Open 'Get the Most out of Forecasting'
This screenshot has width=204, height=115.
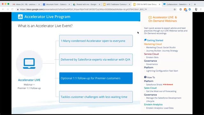(x=161, y=91)
